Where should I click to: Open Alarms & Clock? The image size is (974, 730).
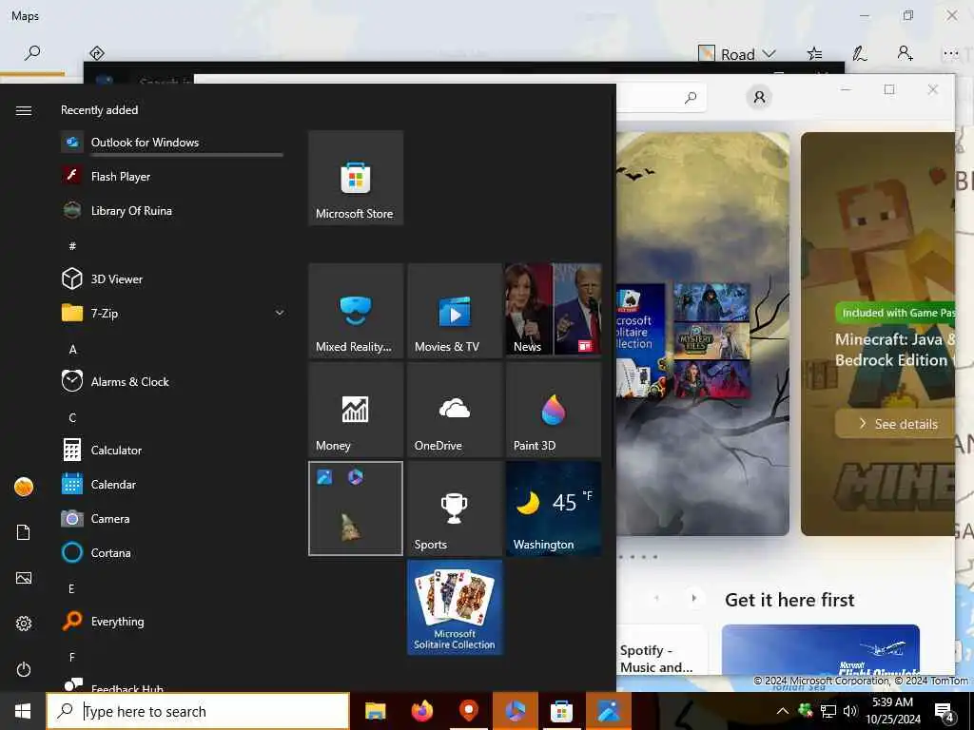pos(172,381)
